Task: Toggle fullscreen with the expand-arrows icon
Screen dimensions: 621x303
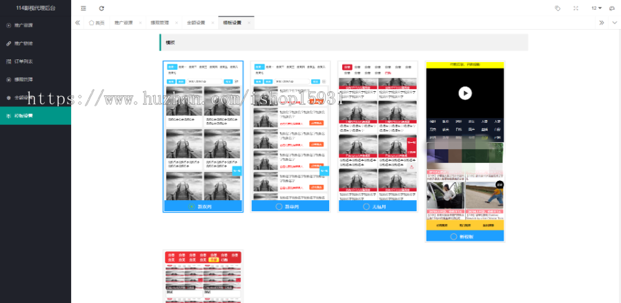Action: [576, 8]
